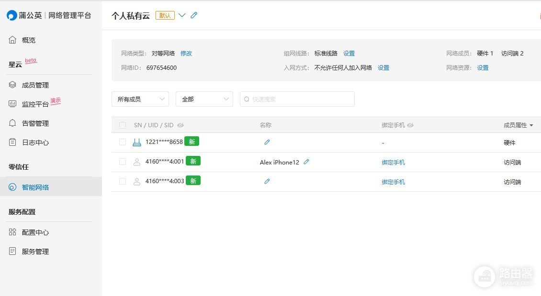Image resolution: width=541 pixels, height=296 pixels.
Task: Edit name of member 4160****4:003
Action: click(267, 181)
